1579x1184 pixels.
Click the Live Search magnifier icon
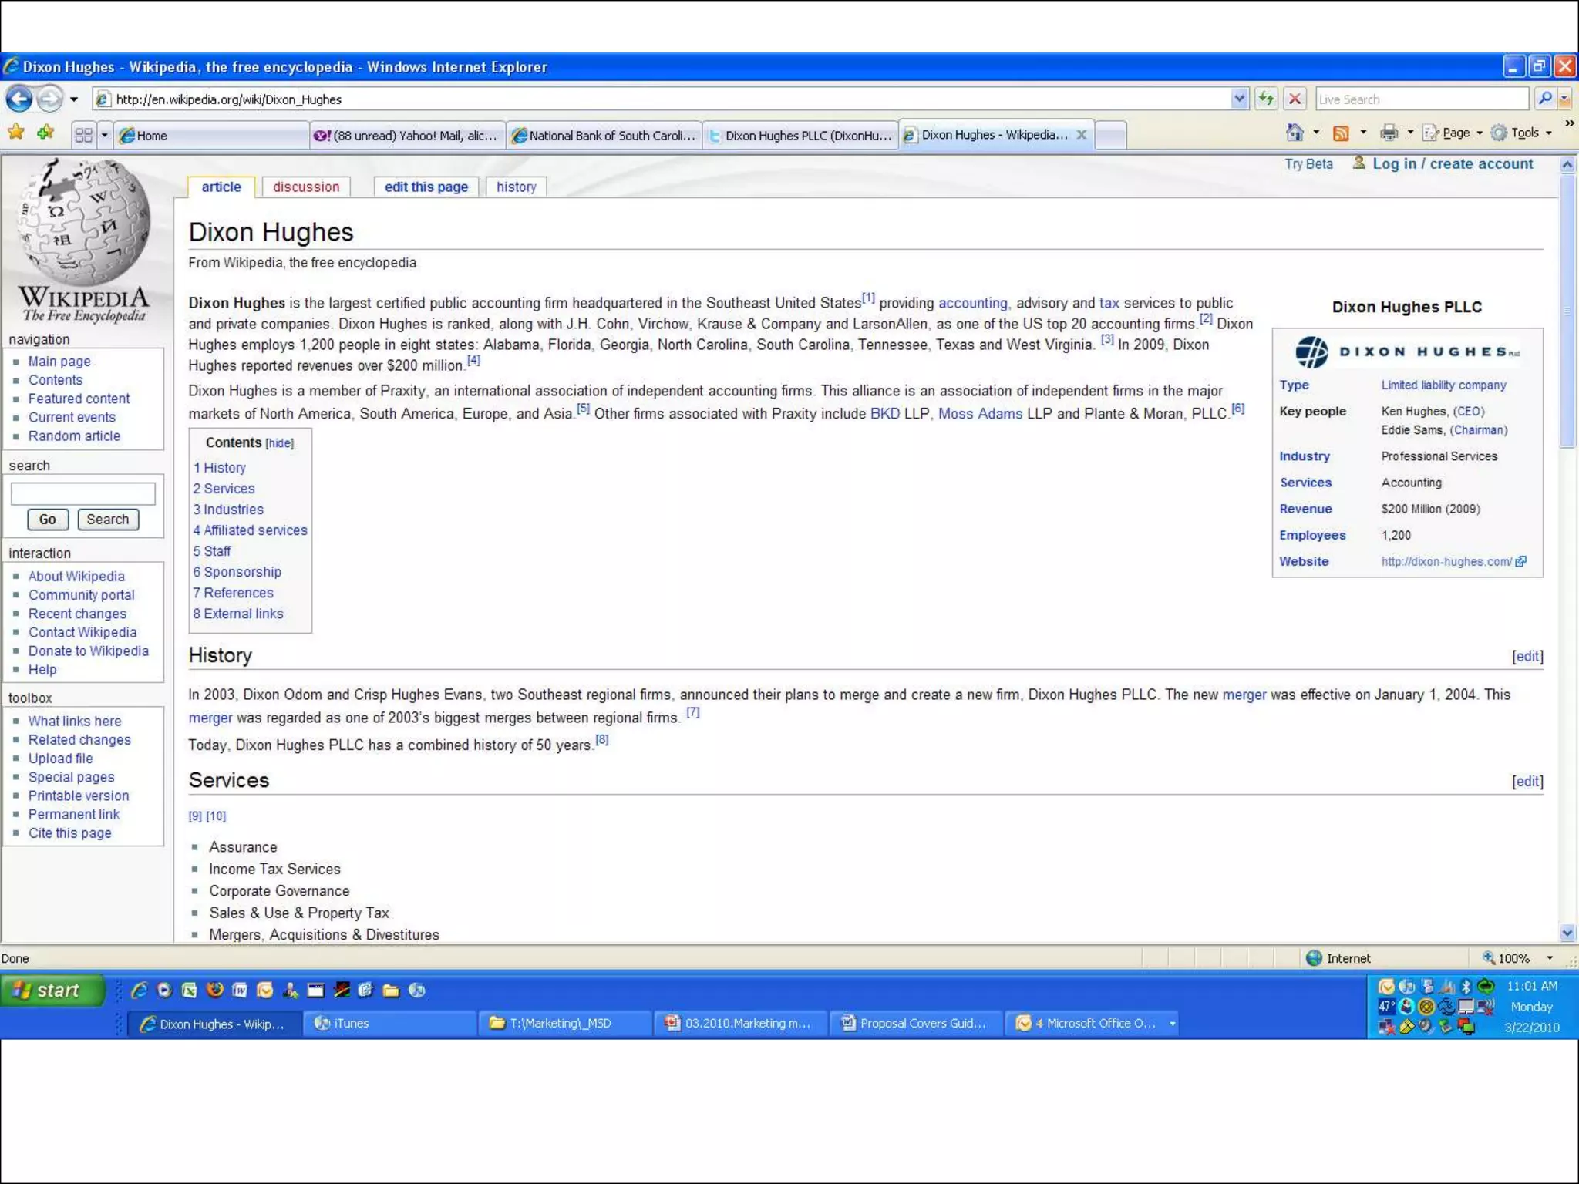(x=1544, y=99)
